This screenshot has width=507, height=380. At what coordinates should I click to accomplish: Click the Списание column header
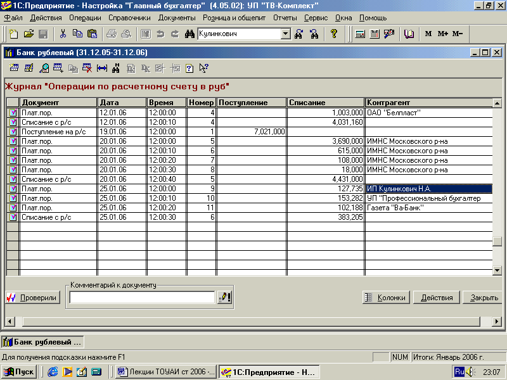pos(325,103)
